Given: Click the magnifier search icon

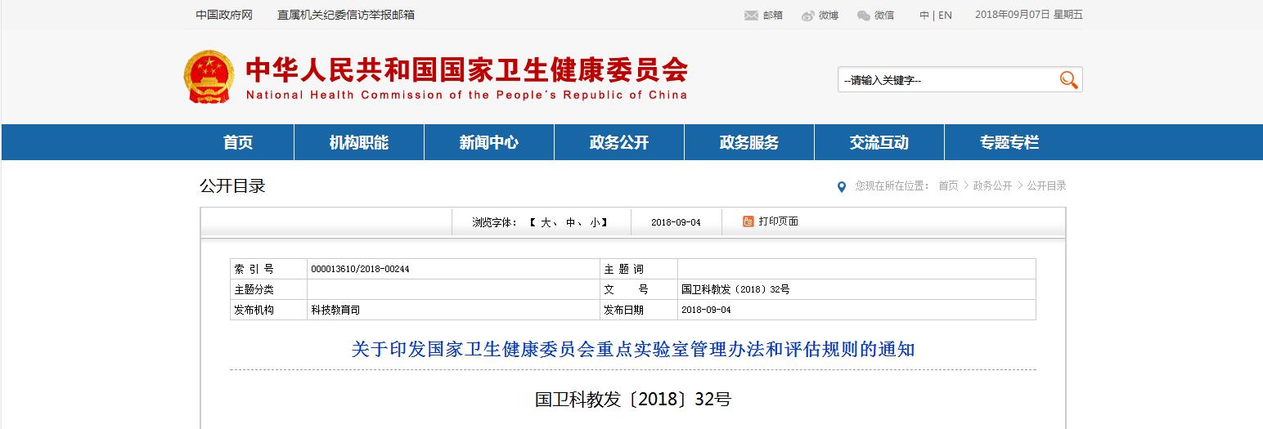Looking at the screenshot, I should [x=1068, y=79].
